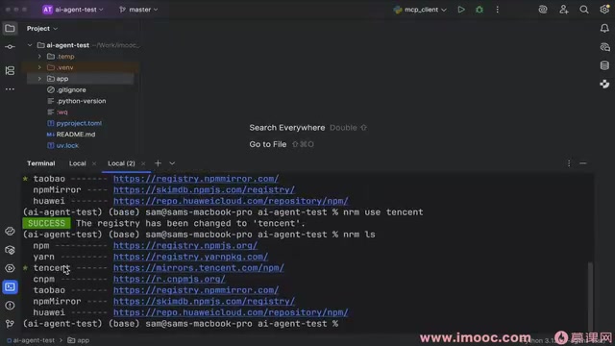The image size is (615, 346).
Task: Open the mirrors.tencent.com/npm link
Action: [199, 268]
